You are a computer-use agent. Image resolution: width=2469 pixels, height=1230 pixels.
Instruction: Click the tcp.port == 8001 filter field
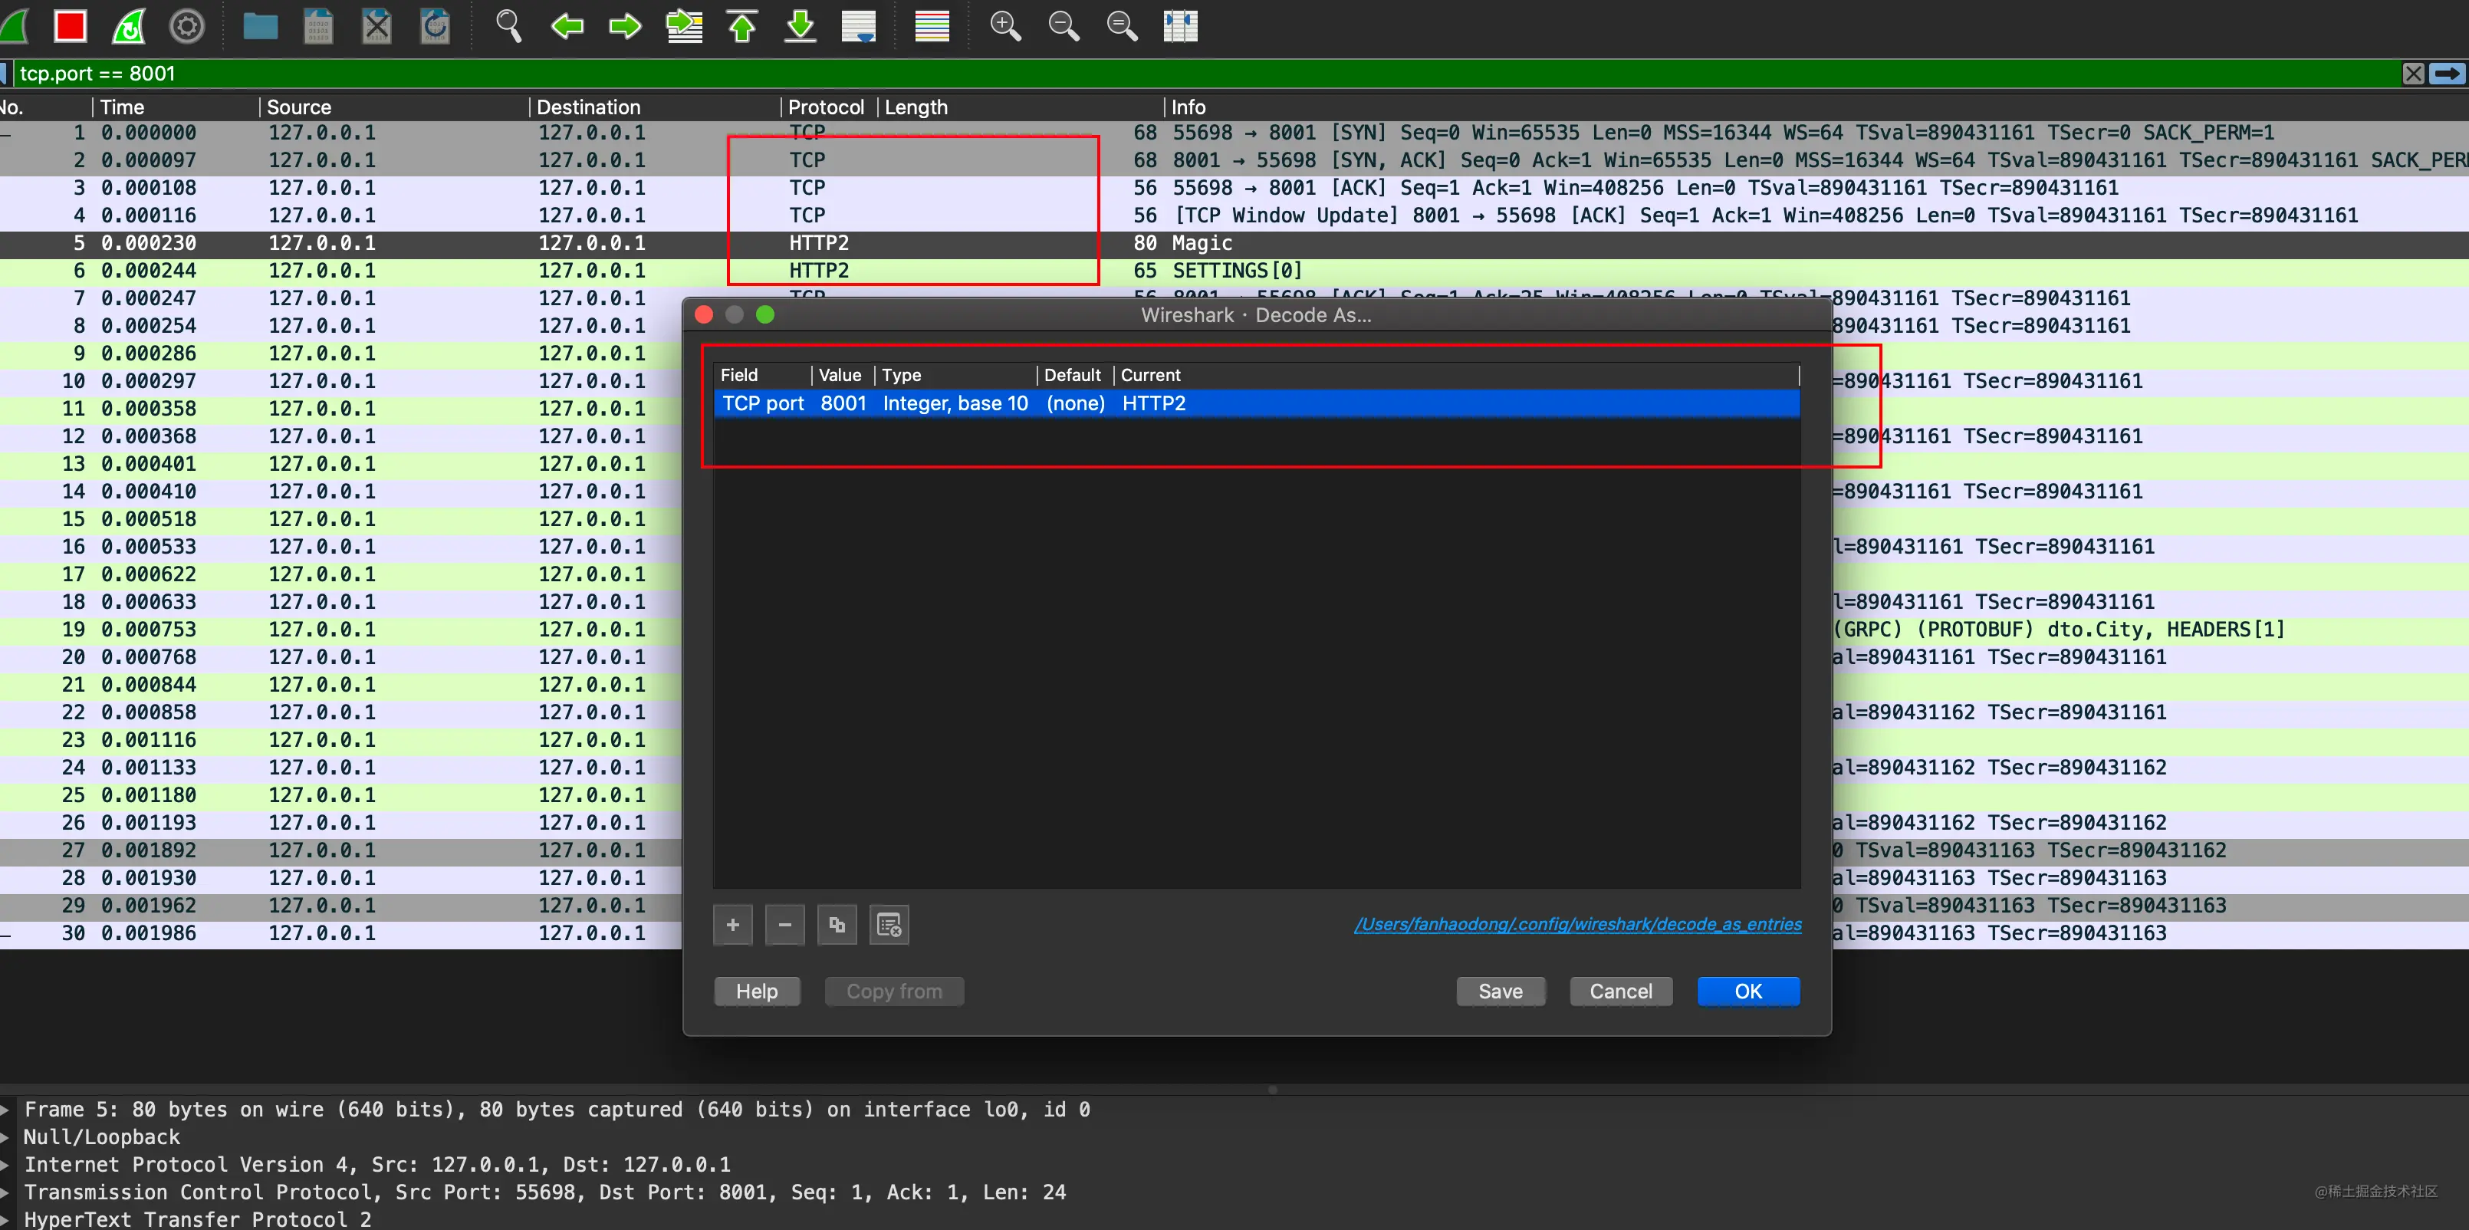(1205, 74)
